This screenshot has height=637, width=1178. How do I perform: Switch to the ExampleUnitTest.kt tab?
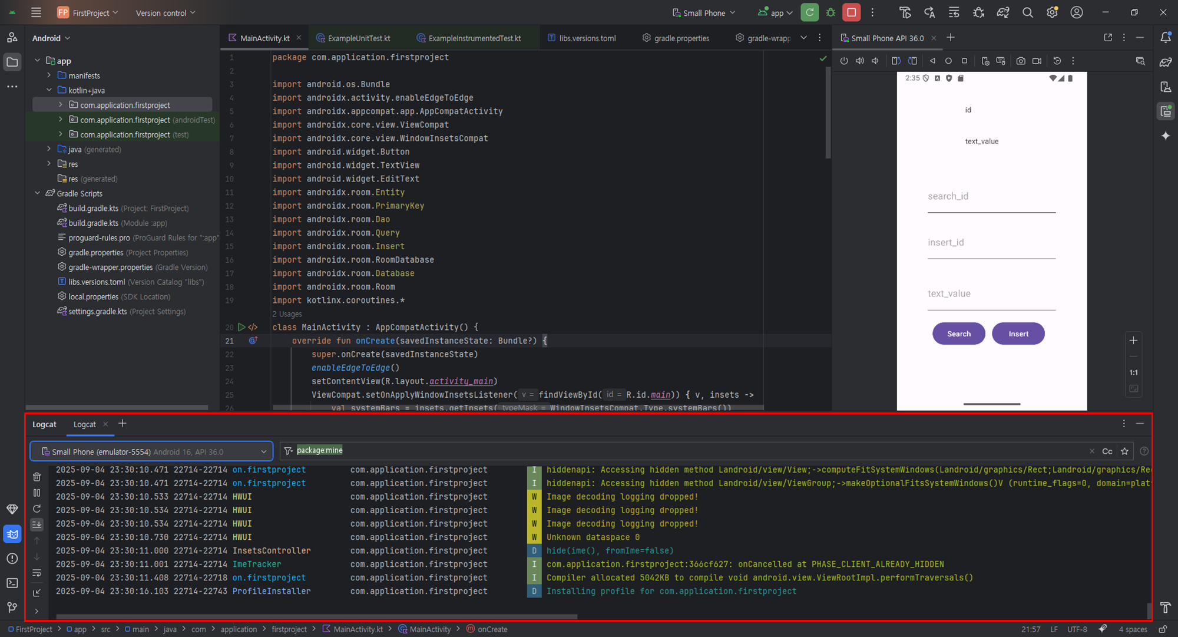point(359,38)
